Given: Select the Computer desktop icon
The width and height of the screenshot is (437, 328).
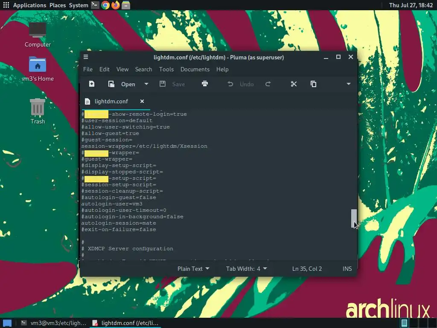Looking at the screenshot, I should 38,35.
